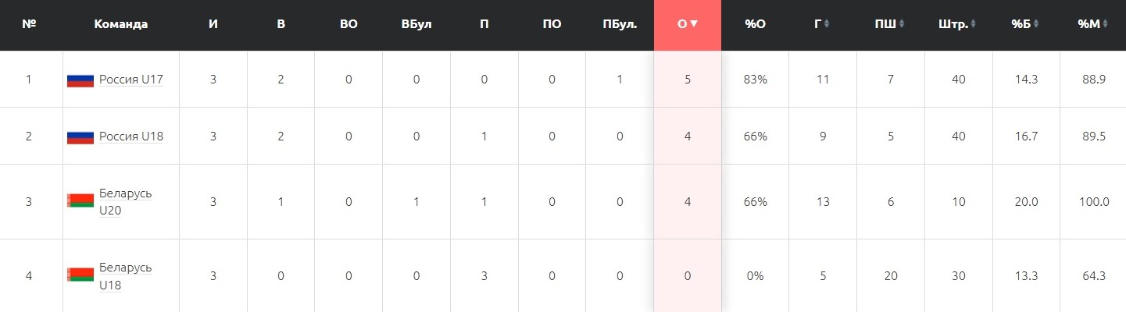This screenshot has height=312, width=1126.
Task: Sort standings by the ПШ column
Action: click(890, 24)
